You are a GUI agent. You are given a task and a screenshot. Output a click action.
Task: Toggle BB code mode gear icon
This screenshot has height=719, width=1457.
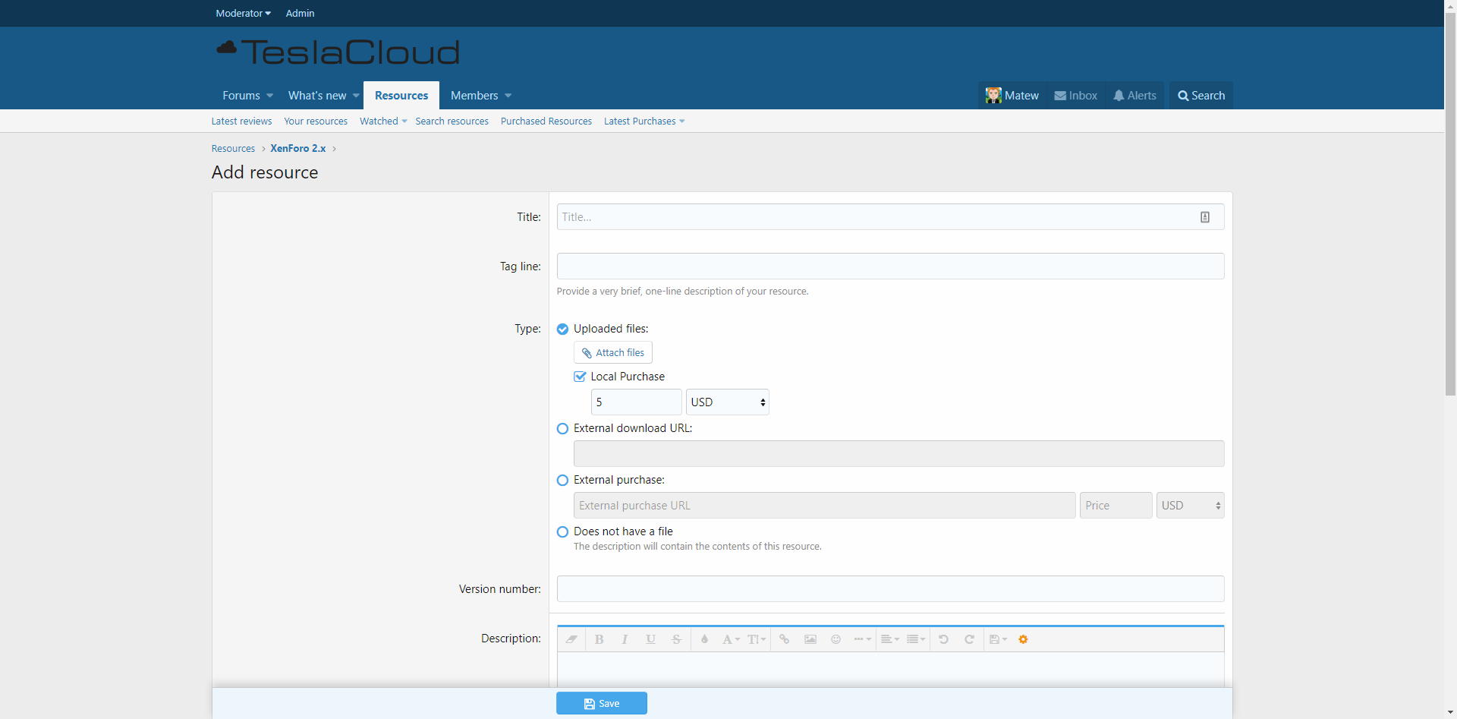1023,639
